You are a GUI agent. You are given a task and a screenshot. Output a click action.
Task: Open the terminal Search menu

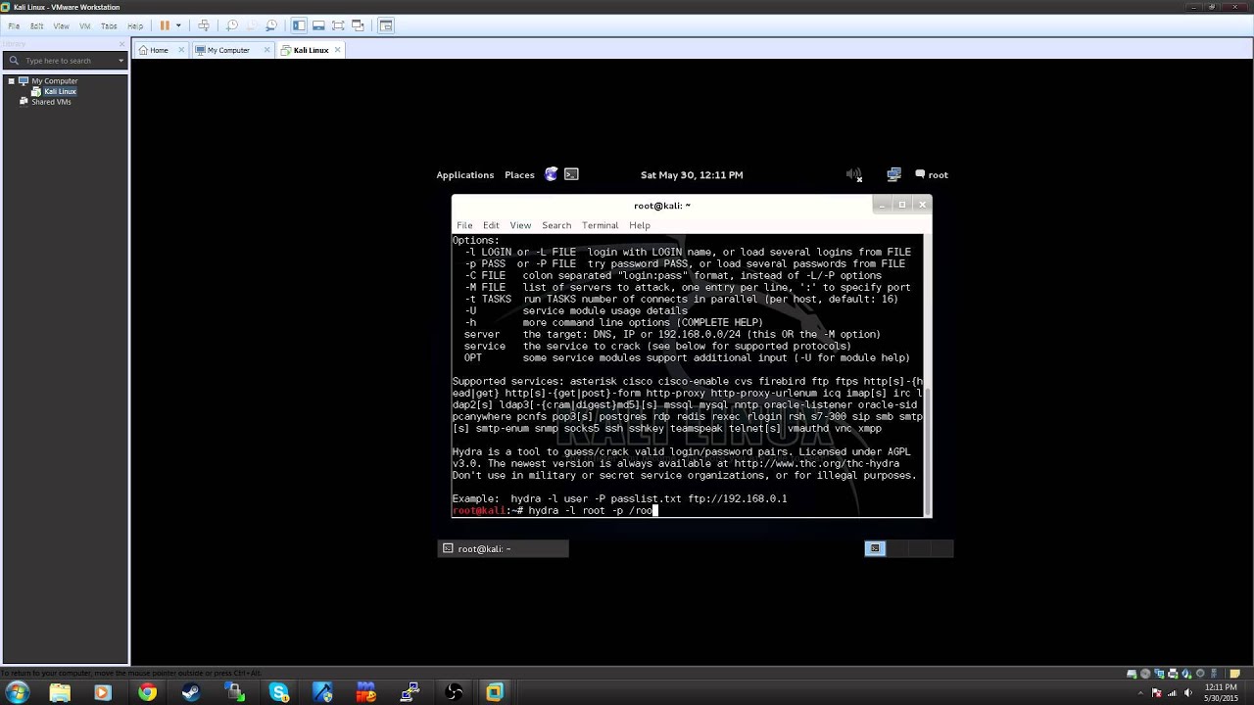[556, 225]
